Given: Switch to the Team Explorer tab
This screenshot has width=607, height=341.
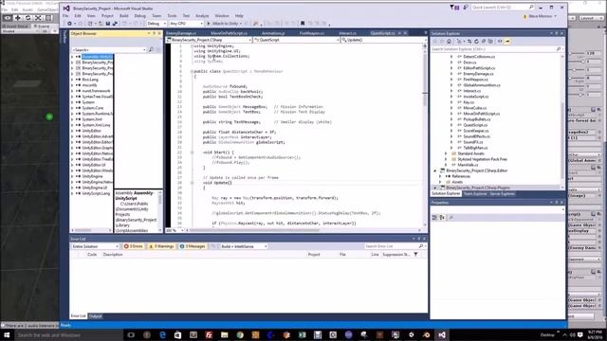Looking at the screenshot, I should pyautogui.click(x=475, y=193).
